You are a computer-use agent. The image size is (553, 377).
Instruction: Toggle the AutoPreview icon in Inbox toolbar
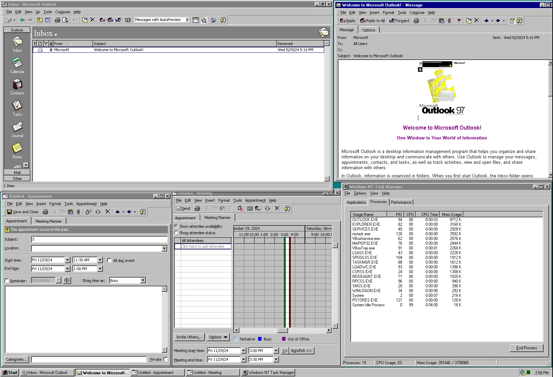click(x=204, y=20)
